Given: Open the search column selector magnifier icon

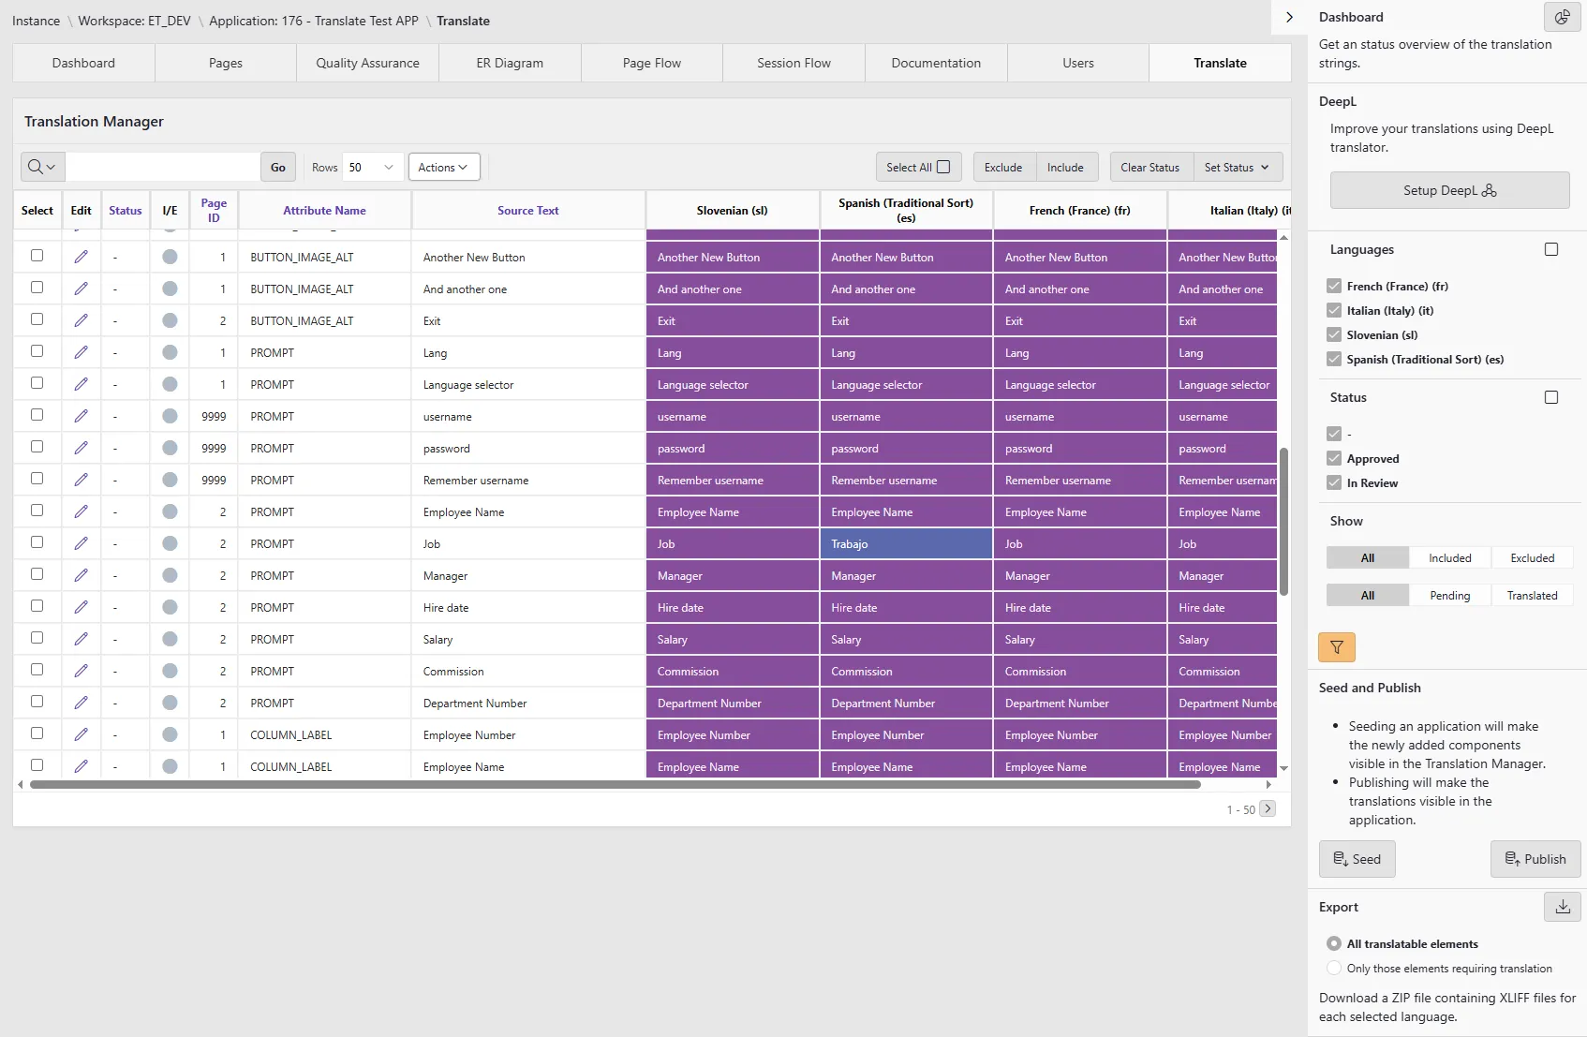Looking at the screenshot, I should point(40,166).
